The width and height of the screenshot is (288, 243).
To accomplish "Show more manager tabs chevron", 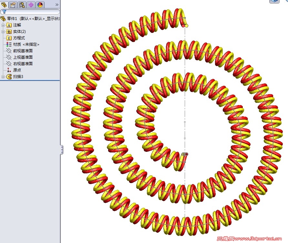I will (57, 5).
